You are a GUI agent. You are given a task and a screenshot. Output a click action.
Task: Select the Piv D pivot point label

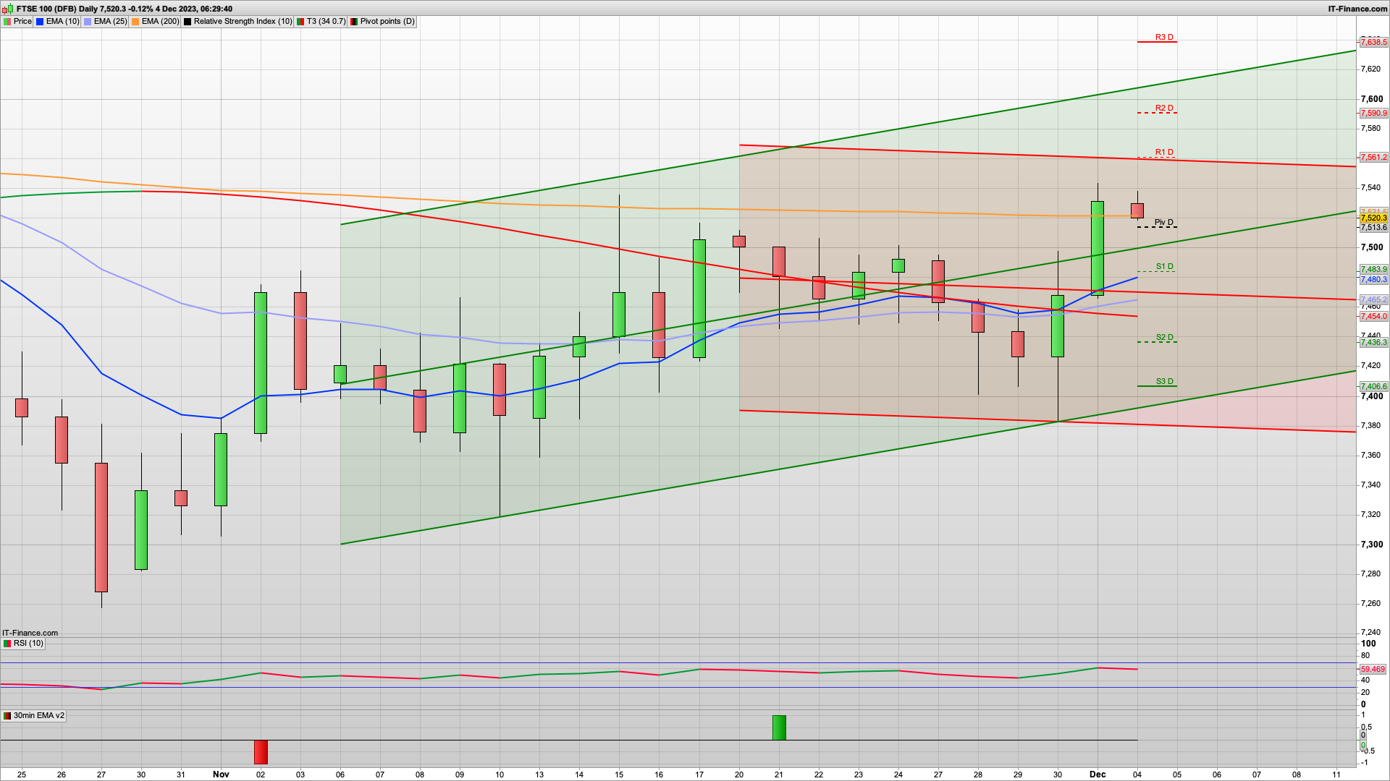coord(1164,222)
